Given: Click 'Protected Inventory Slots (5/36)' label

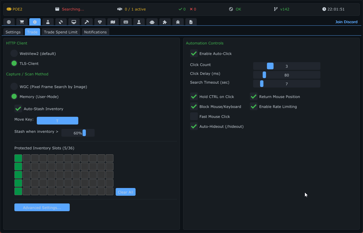Looking at the screenshot, I should [44, 148].
